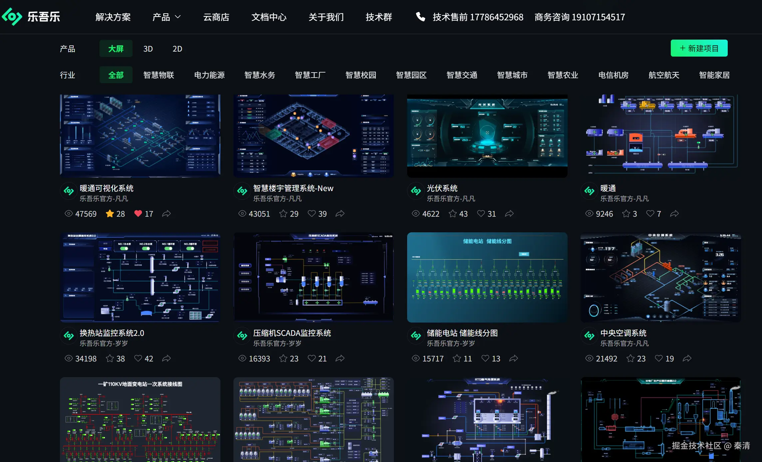Click the 乐吾乐 logo icon
Screen dimensions: 762x462
(12, 17)
